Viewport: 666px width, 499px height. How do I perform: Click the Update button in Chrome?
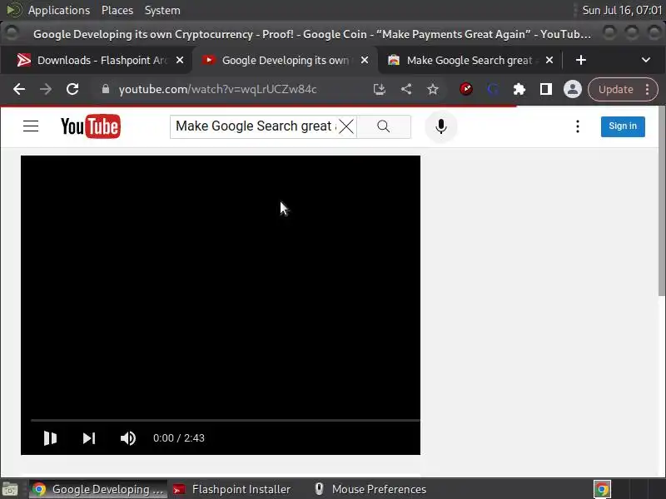[616, 89]
